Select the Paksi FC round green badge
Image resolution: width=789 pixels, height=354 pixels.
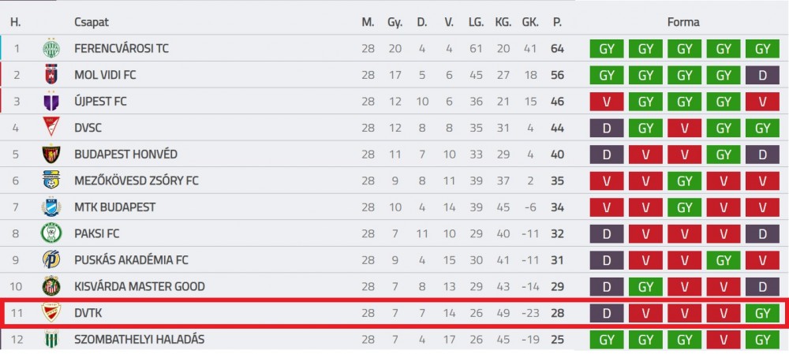(50, 233)
